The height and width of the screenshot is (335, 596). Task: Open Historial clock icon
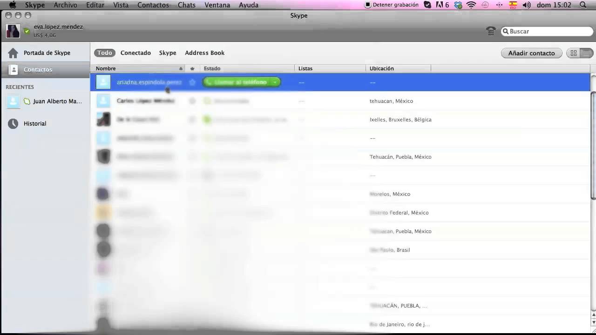coord(13,124)
